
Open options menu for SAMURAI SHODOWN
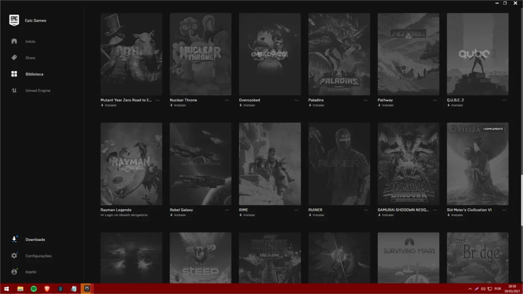coord(435,210)
